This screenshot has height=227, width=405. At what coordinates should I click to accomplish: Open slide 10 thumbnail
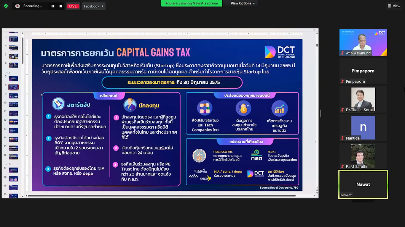click(13, 104)
